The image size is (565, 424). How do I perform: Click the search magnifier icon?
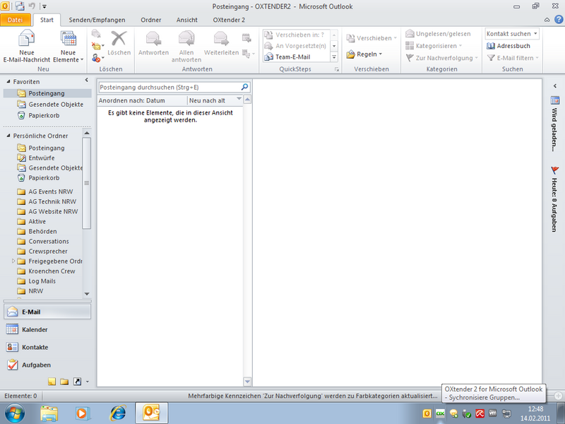pyautogui.click(x=244, y=87)
